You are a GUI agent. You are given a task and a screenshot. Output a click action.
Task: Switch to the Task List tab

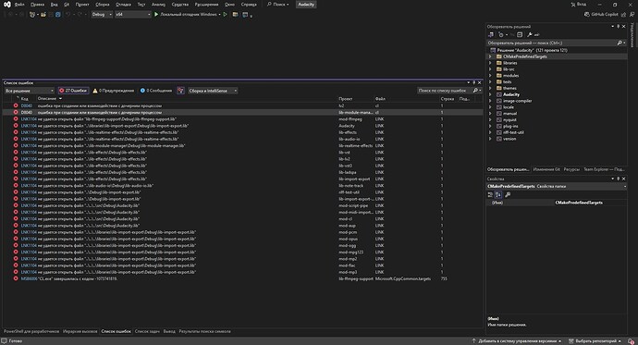147,331
